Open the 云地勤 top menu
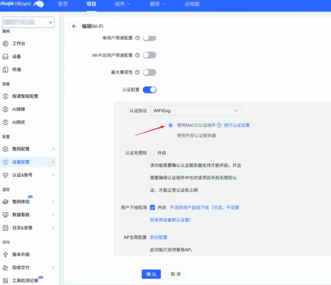Viewport: 331px width, 285px height. click(x=192, y=4)
